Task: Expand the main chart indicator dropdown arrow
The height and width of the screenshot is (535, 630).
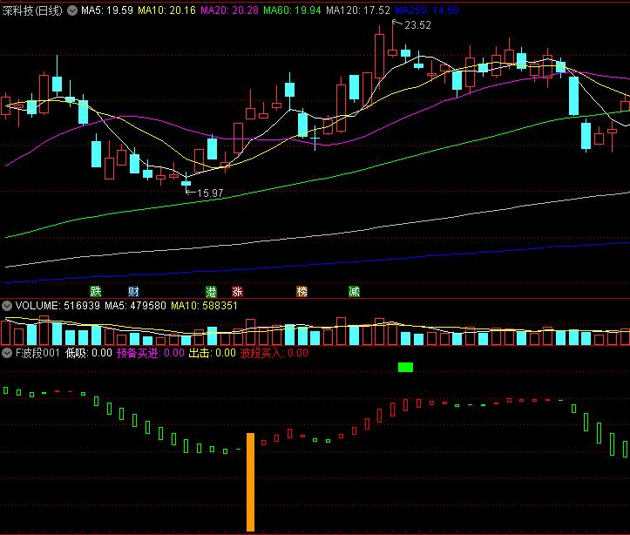Action: tap(74, 10)
